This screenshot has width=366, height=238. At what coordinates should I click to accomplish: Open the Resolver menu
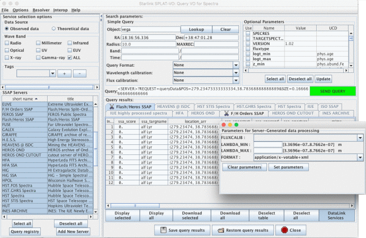point(41,10)
